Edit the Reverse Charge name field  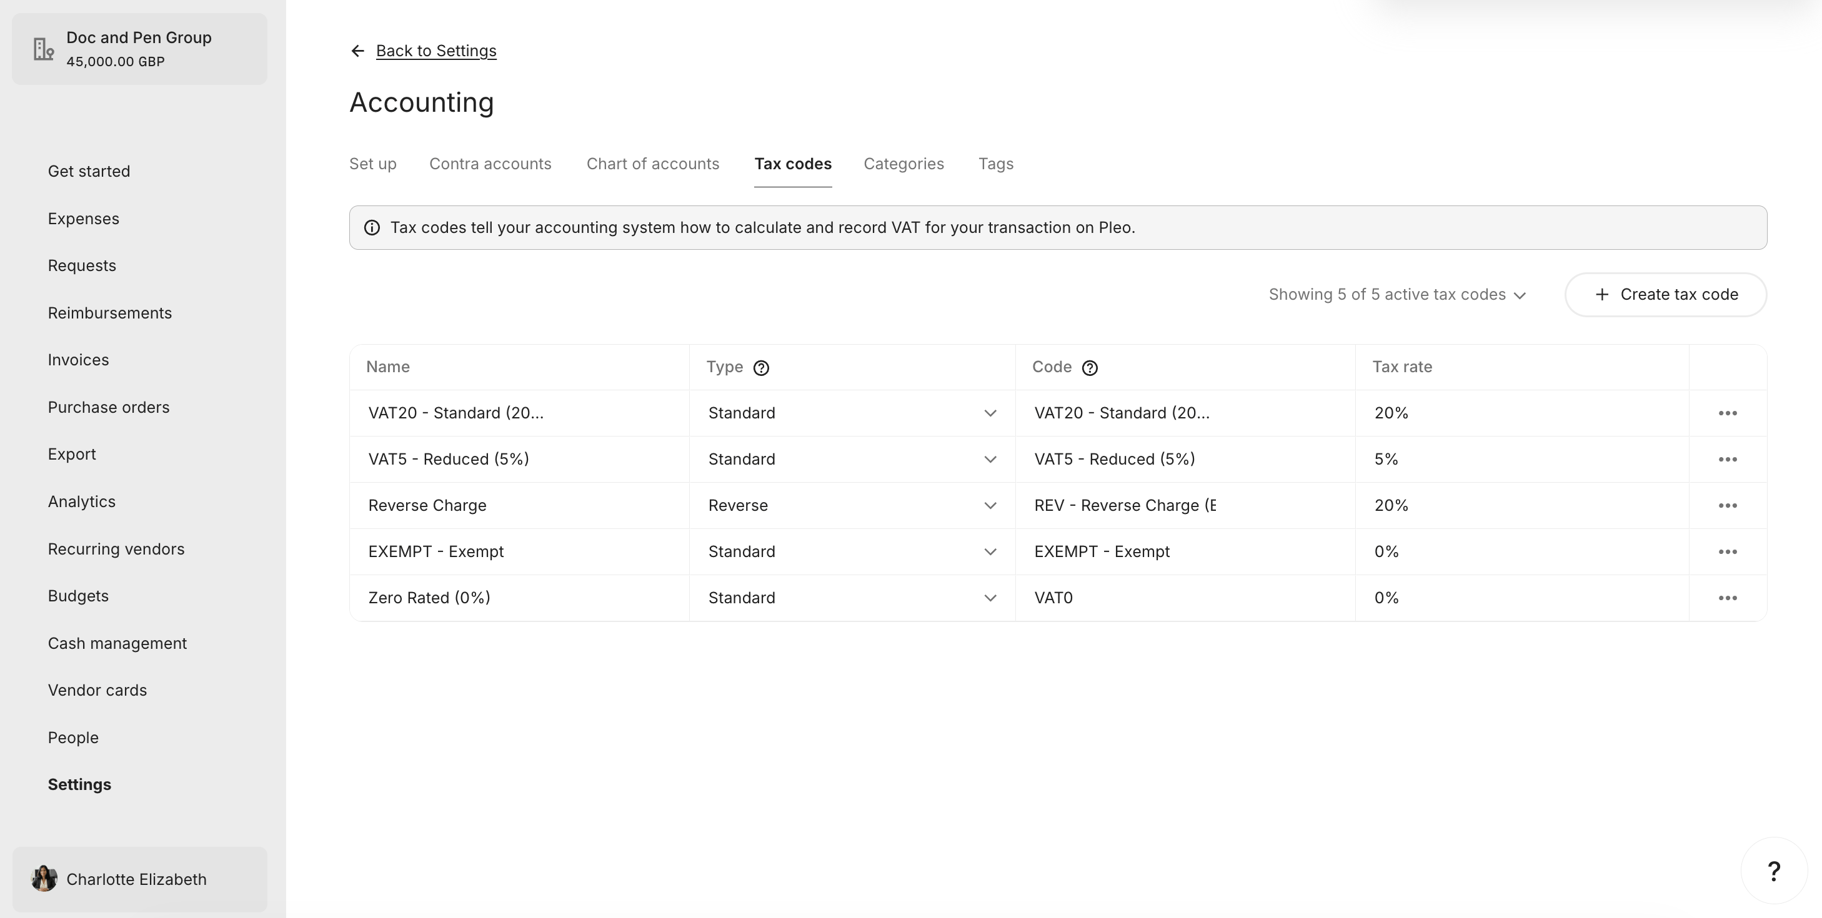(520, 505)
